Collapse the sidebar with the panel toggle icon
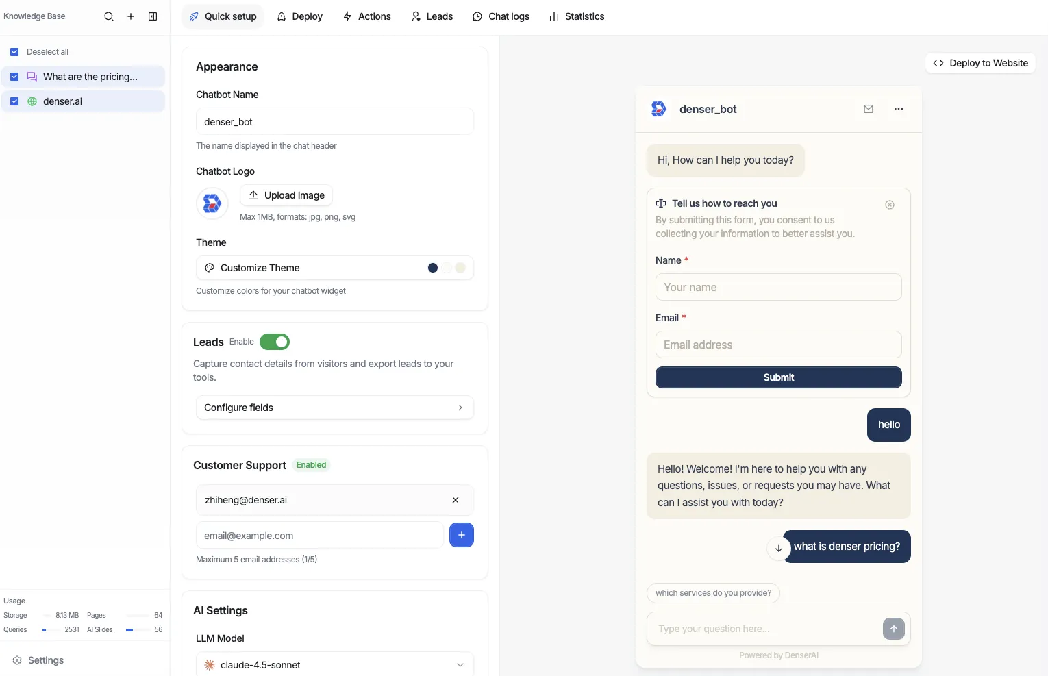 pyautogui.click(x=153, y=16)
